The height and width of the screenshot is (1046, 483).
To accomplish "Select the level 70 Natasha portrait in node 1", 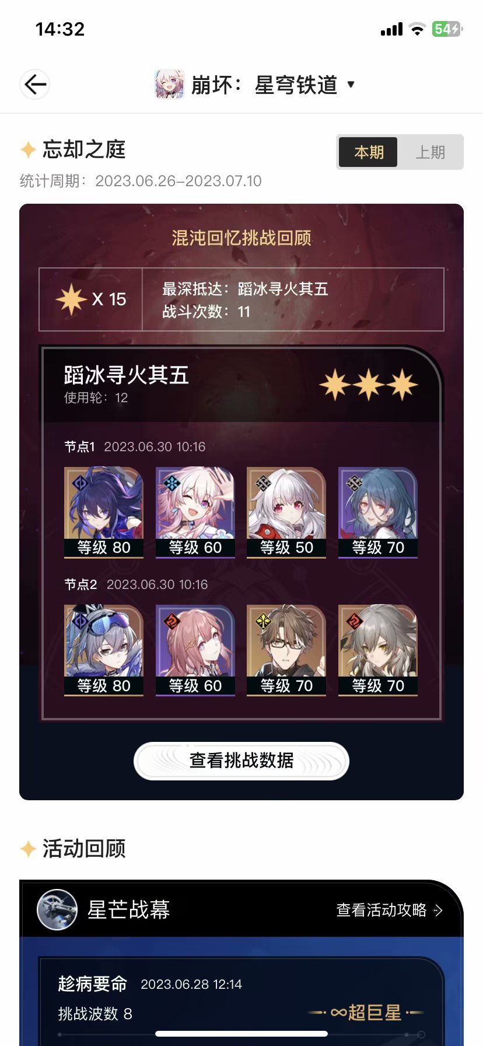I will pyautogui.click(x=378, y=512).
